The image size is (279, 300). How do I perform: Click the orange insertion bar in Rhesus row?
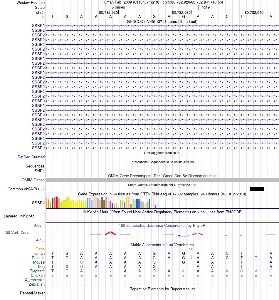191,257
